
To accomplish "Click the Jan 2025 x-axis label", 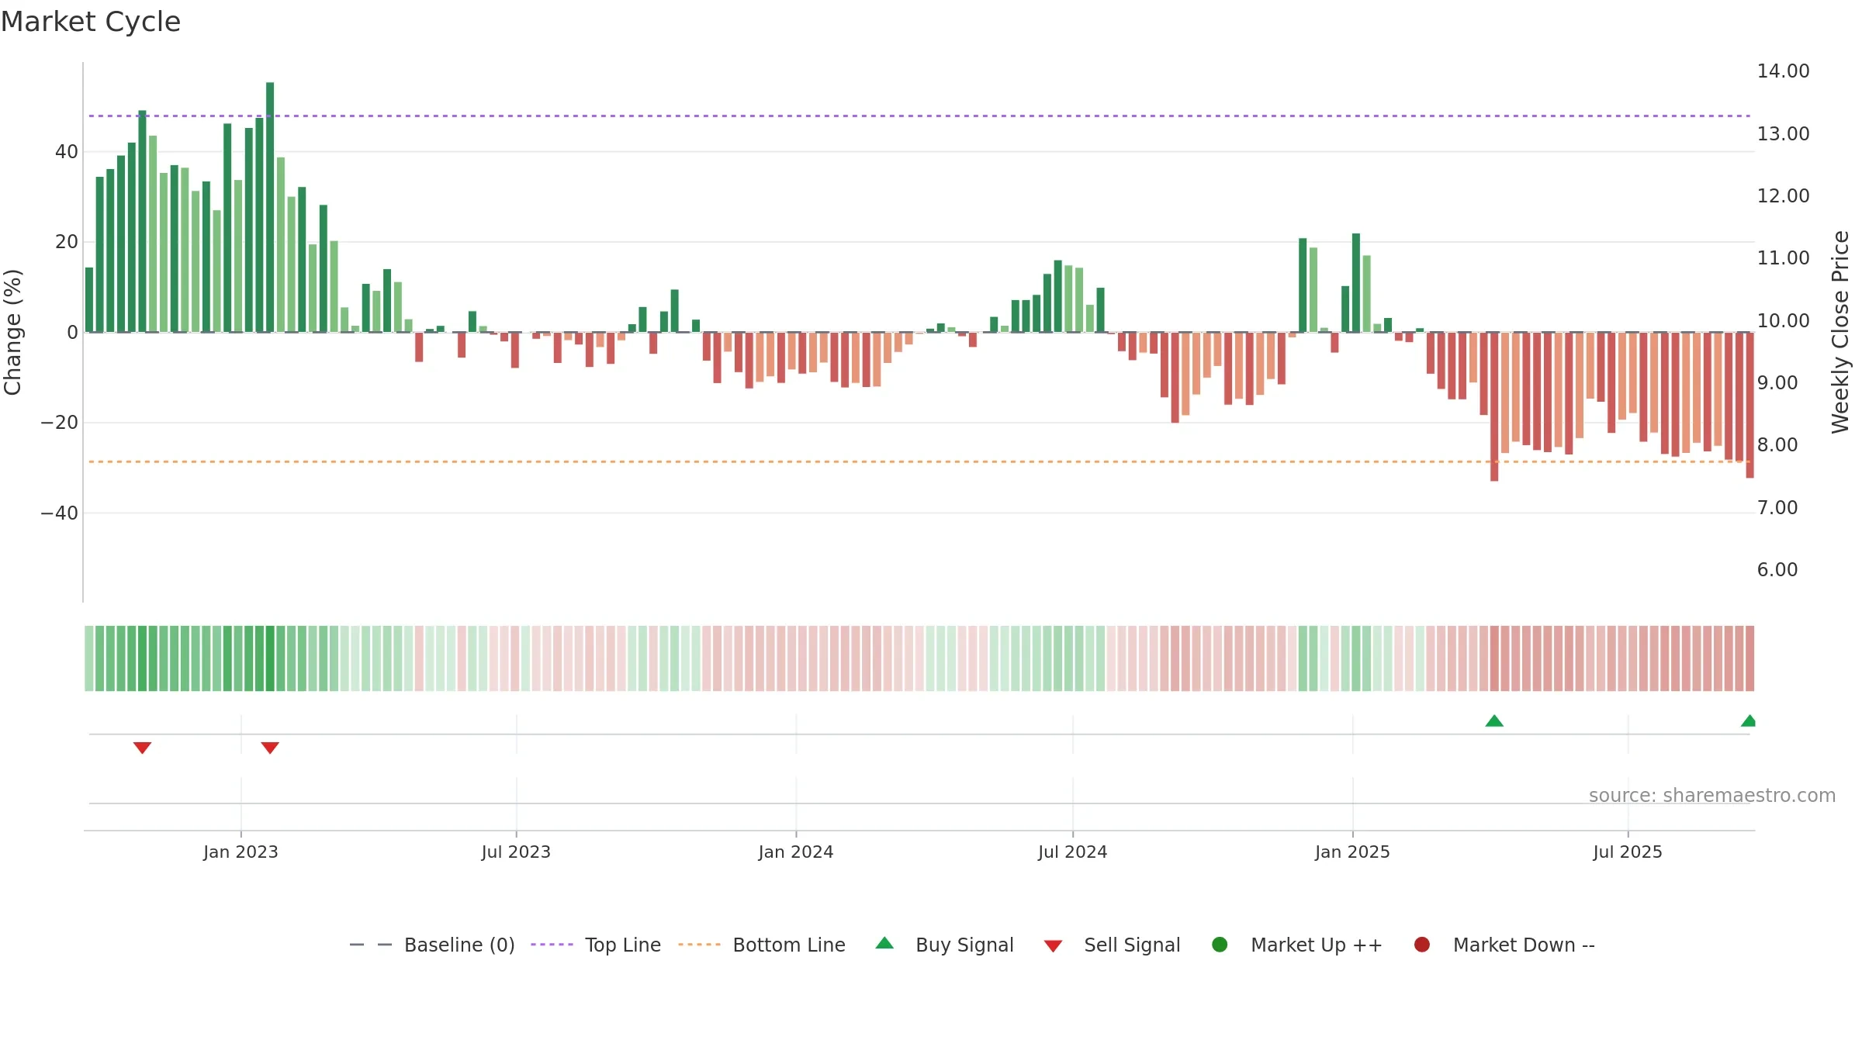I will (1352, 852).
